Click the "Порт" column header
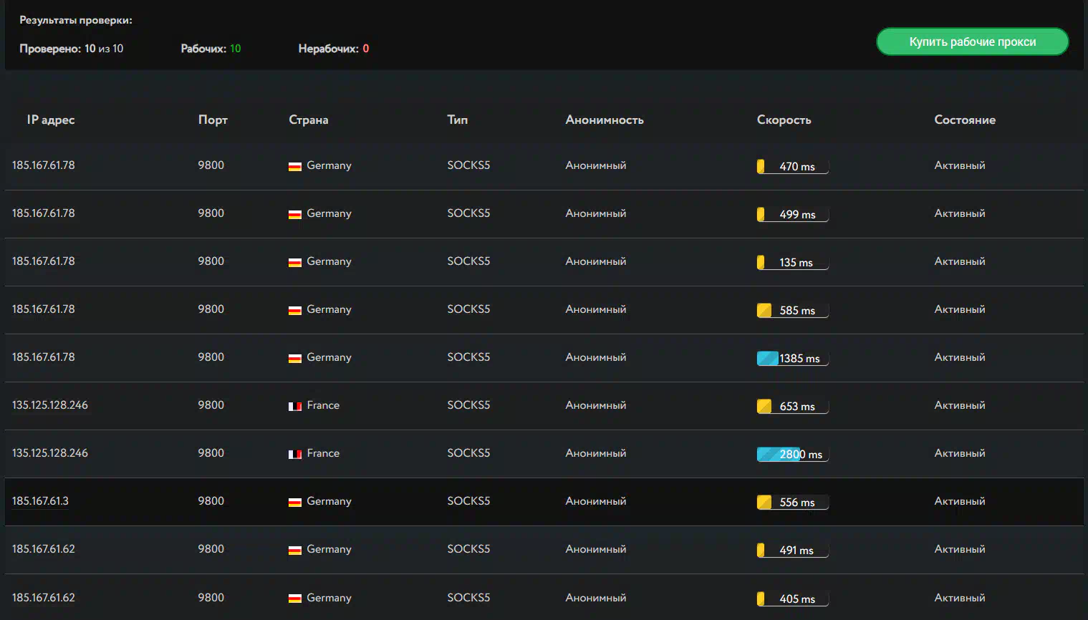 tap(213, 120)
